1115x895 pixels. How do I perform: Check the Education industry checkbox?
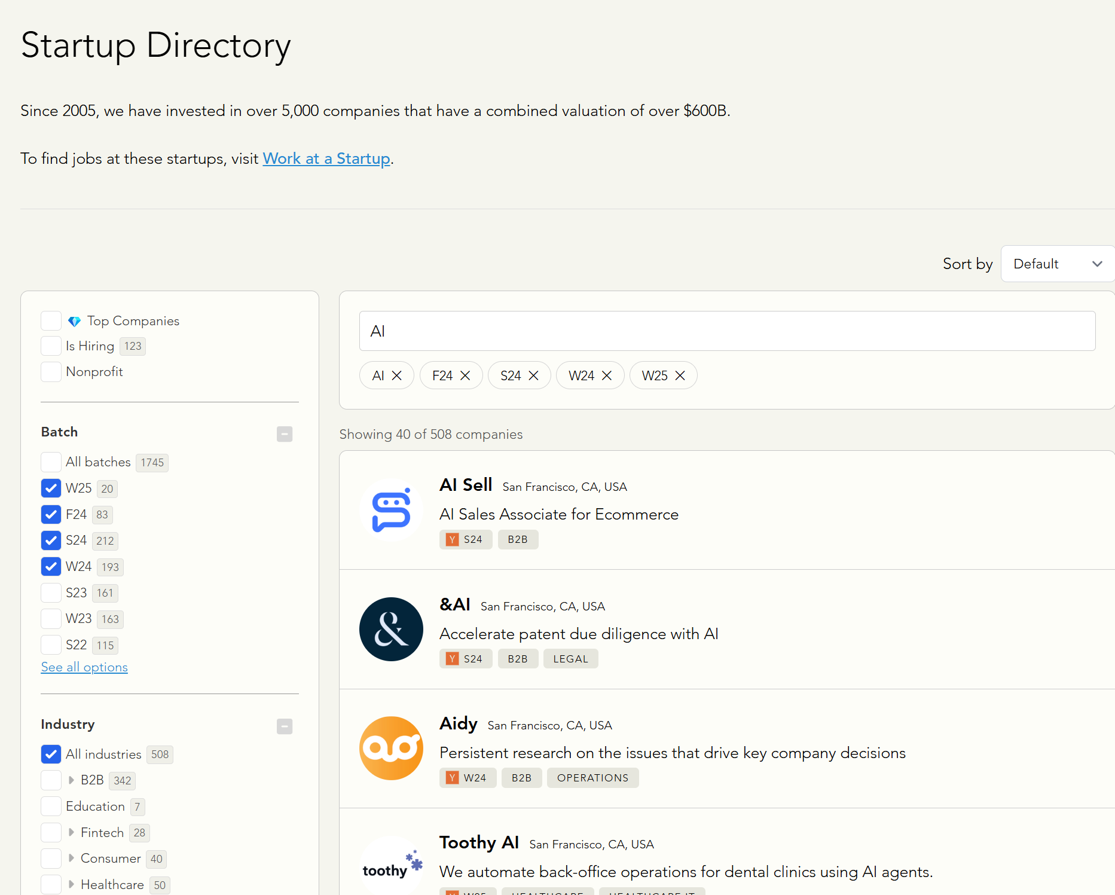tap(51, 806)
